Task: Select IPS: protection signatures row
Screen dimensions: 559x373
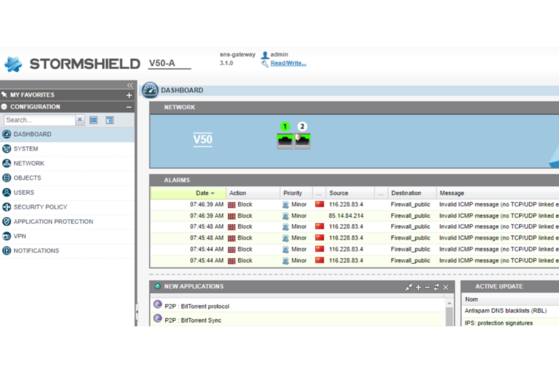Action: tap(511, 323)
